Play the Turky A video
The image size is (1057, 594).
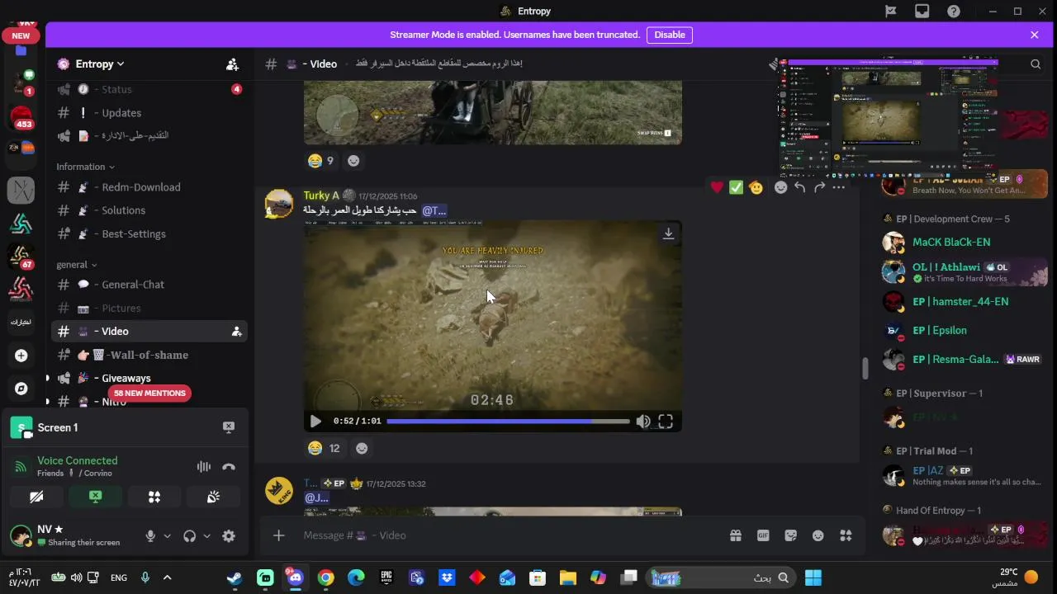[x=315, y=421]
